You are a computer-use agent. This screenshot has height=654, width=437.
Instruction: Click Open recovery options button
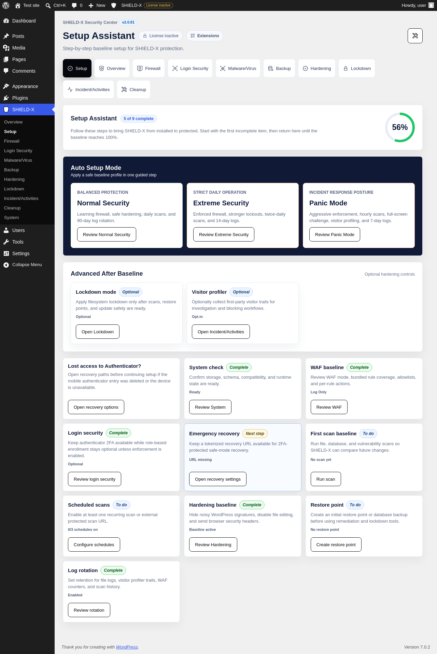coord(96,407)
